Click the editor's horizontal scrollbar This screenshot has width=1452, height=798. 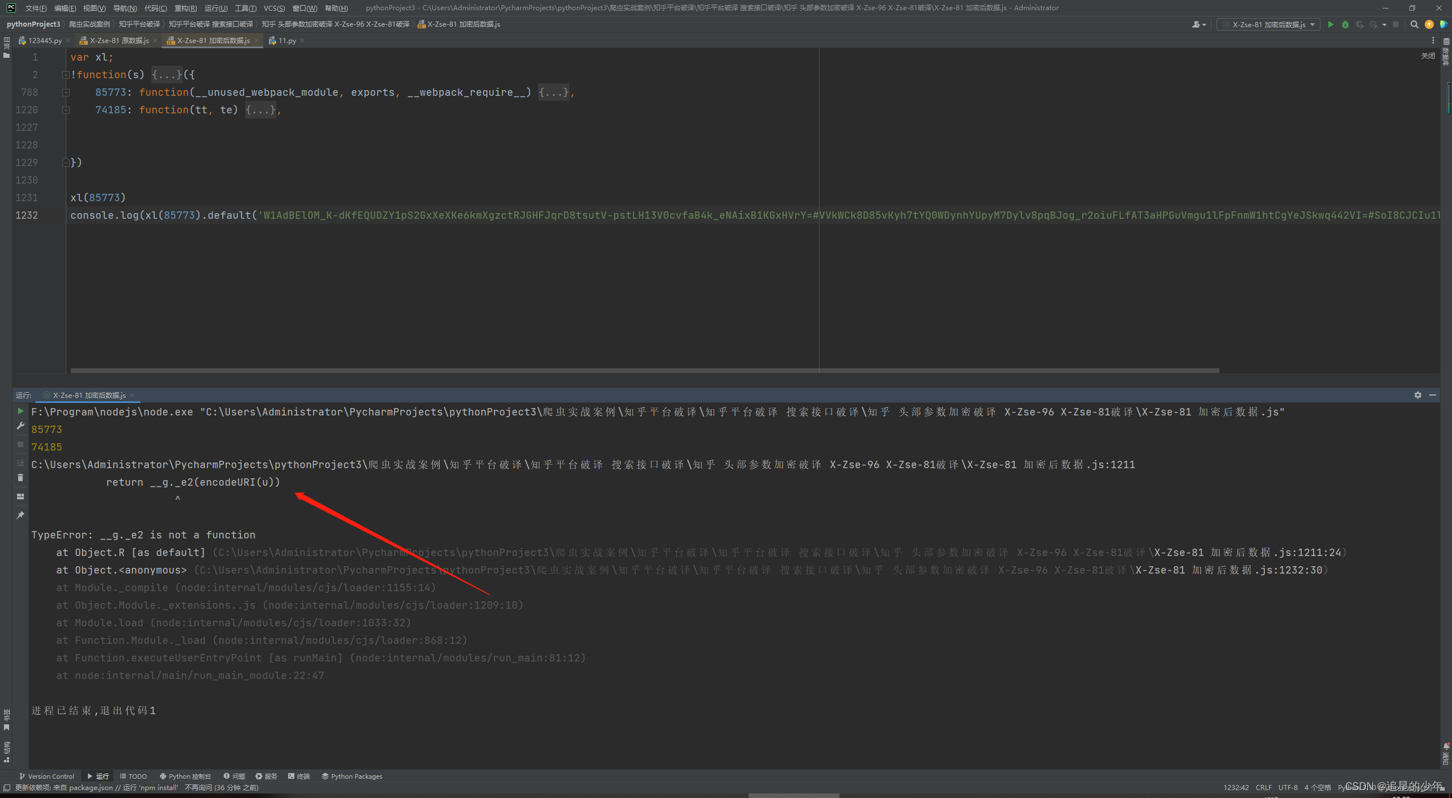[644, 371]
